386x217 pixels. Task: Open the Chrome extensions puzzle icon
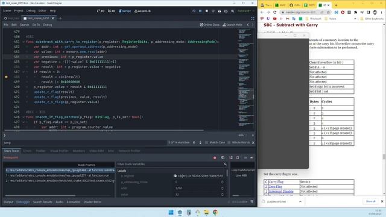point(355,12)
